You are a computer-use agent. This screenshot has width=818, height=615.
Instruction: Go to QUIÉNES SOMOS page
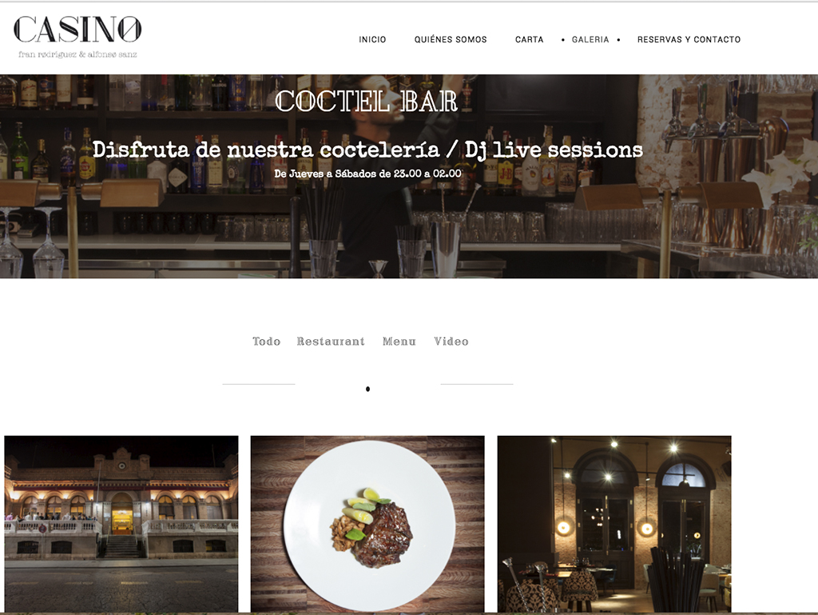tap(451, 40)
